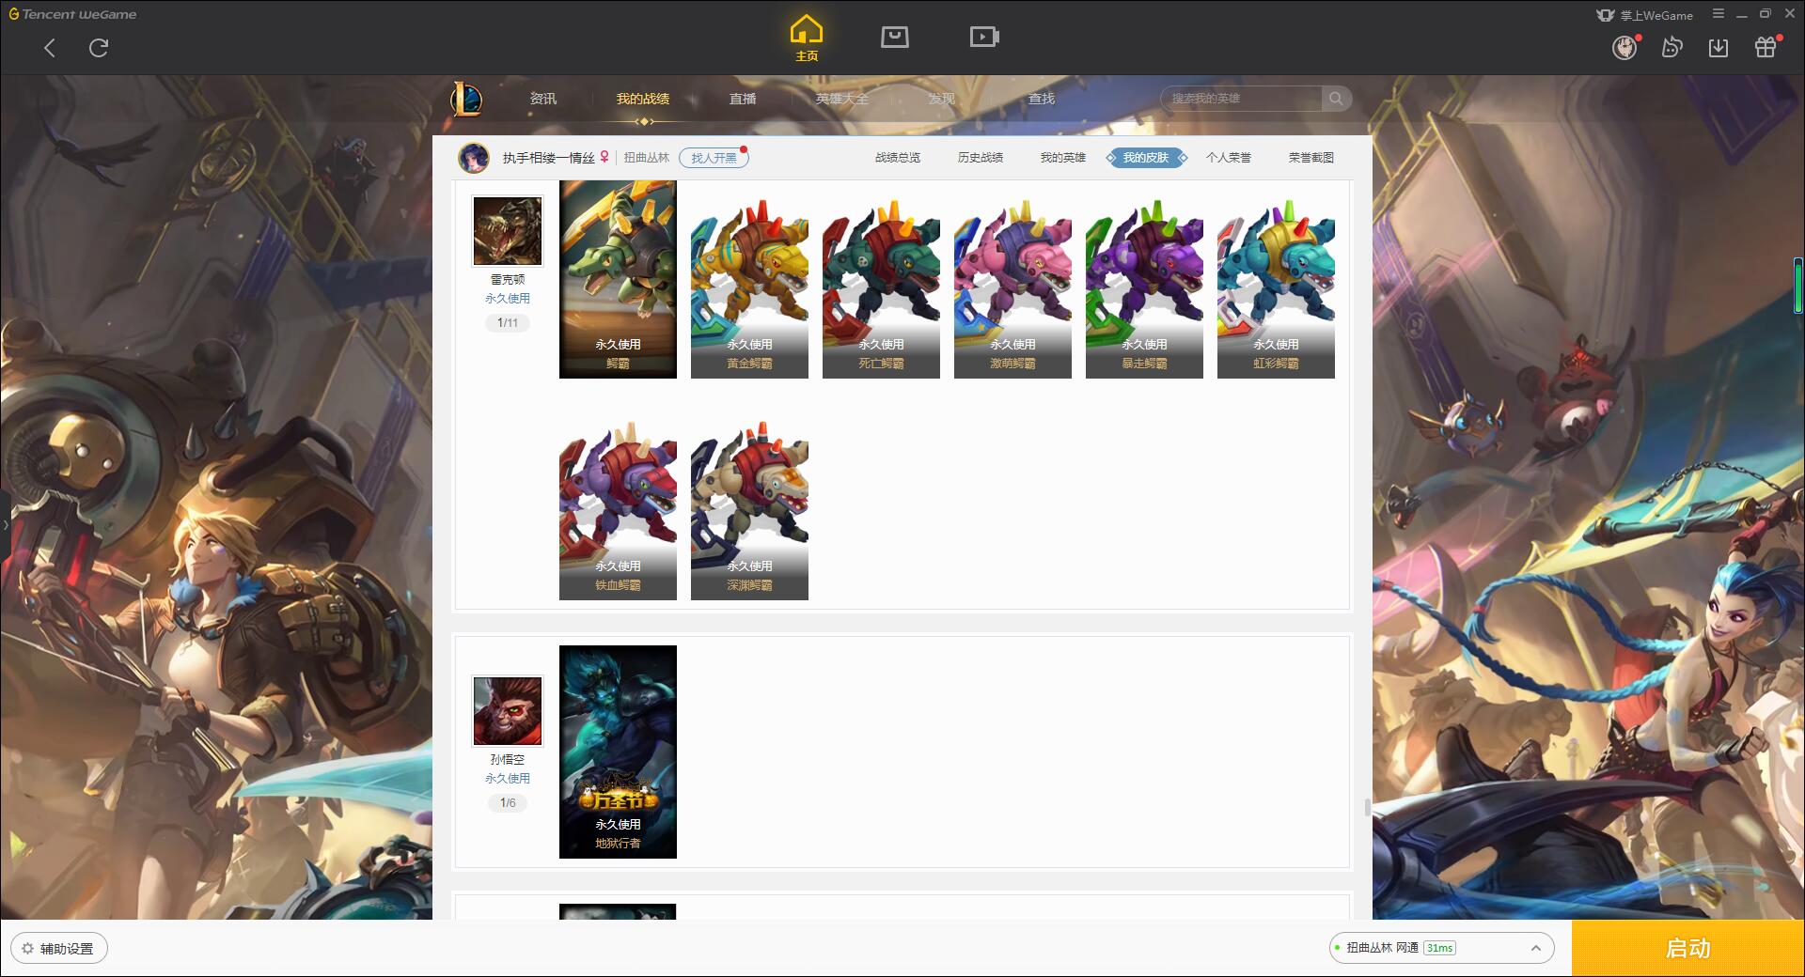Viewport: 1805px width, 977px height.
Task: Select the 我的皮肤 sub-tab
Action: point(1146,158)
